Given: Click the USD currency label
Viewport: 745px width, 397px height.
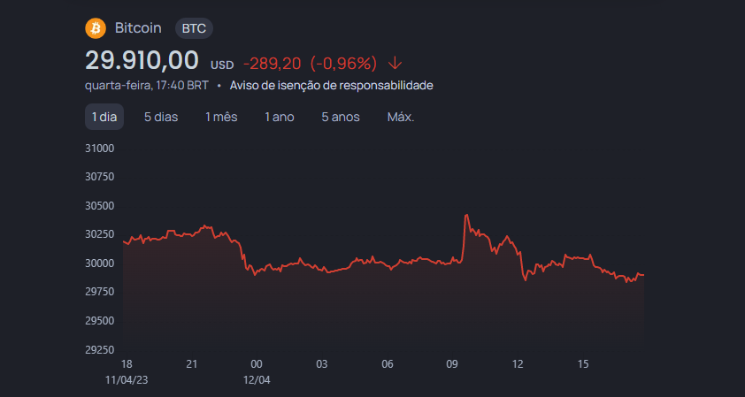Looking at the screenshot, I should tap(222, 65).
